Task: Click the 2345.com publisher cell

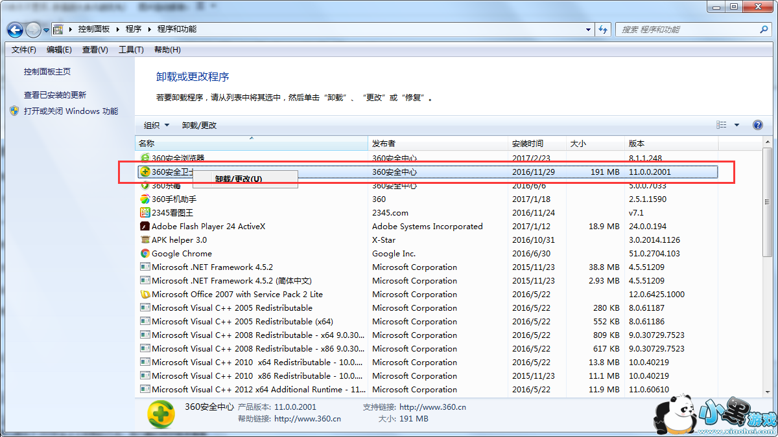Action: (x=390, y=213)
